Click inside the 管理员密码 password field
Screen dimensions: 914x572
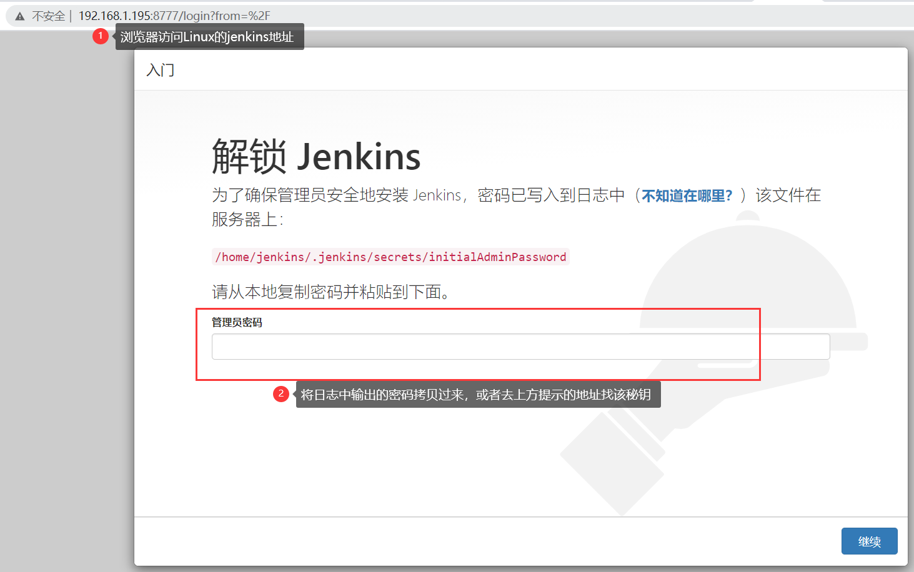(x=520, y=346)
